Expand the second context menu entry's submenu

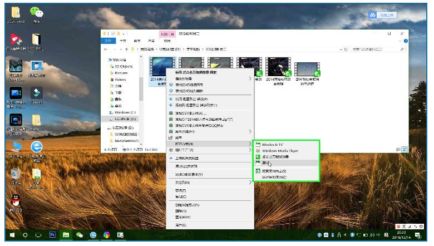(250, 78)
